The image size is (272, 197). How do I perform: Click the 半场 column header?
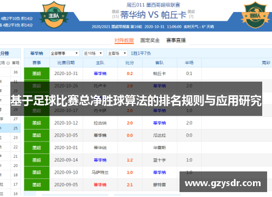pos(189,63)
